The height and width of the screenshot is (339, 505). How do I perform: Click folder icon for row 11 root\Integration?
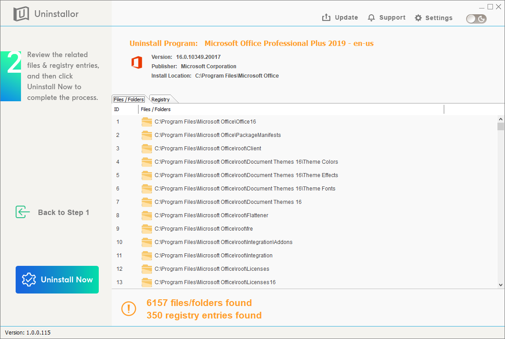pyautogui.click(x=147, y=256)
